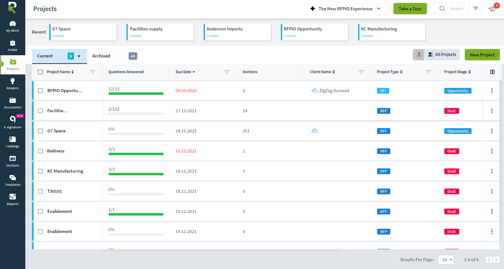Open notifications paper plane icon
Screen dimensions: 504x269
click(x=492, y=8)
